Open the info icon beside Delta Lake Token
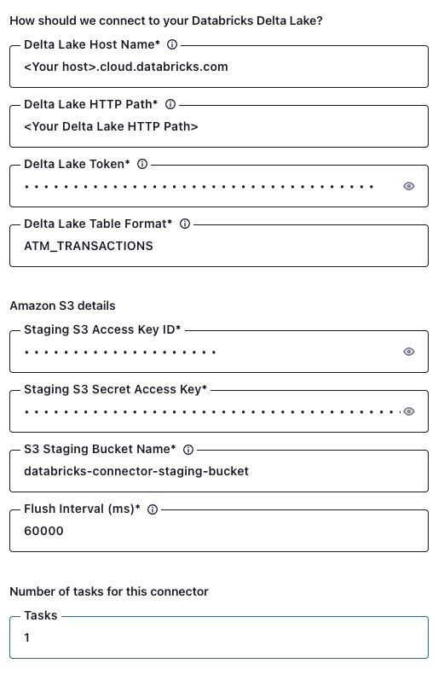Screen dimensions: 444x675 coord(142,165)
